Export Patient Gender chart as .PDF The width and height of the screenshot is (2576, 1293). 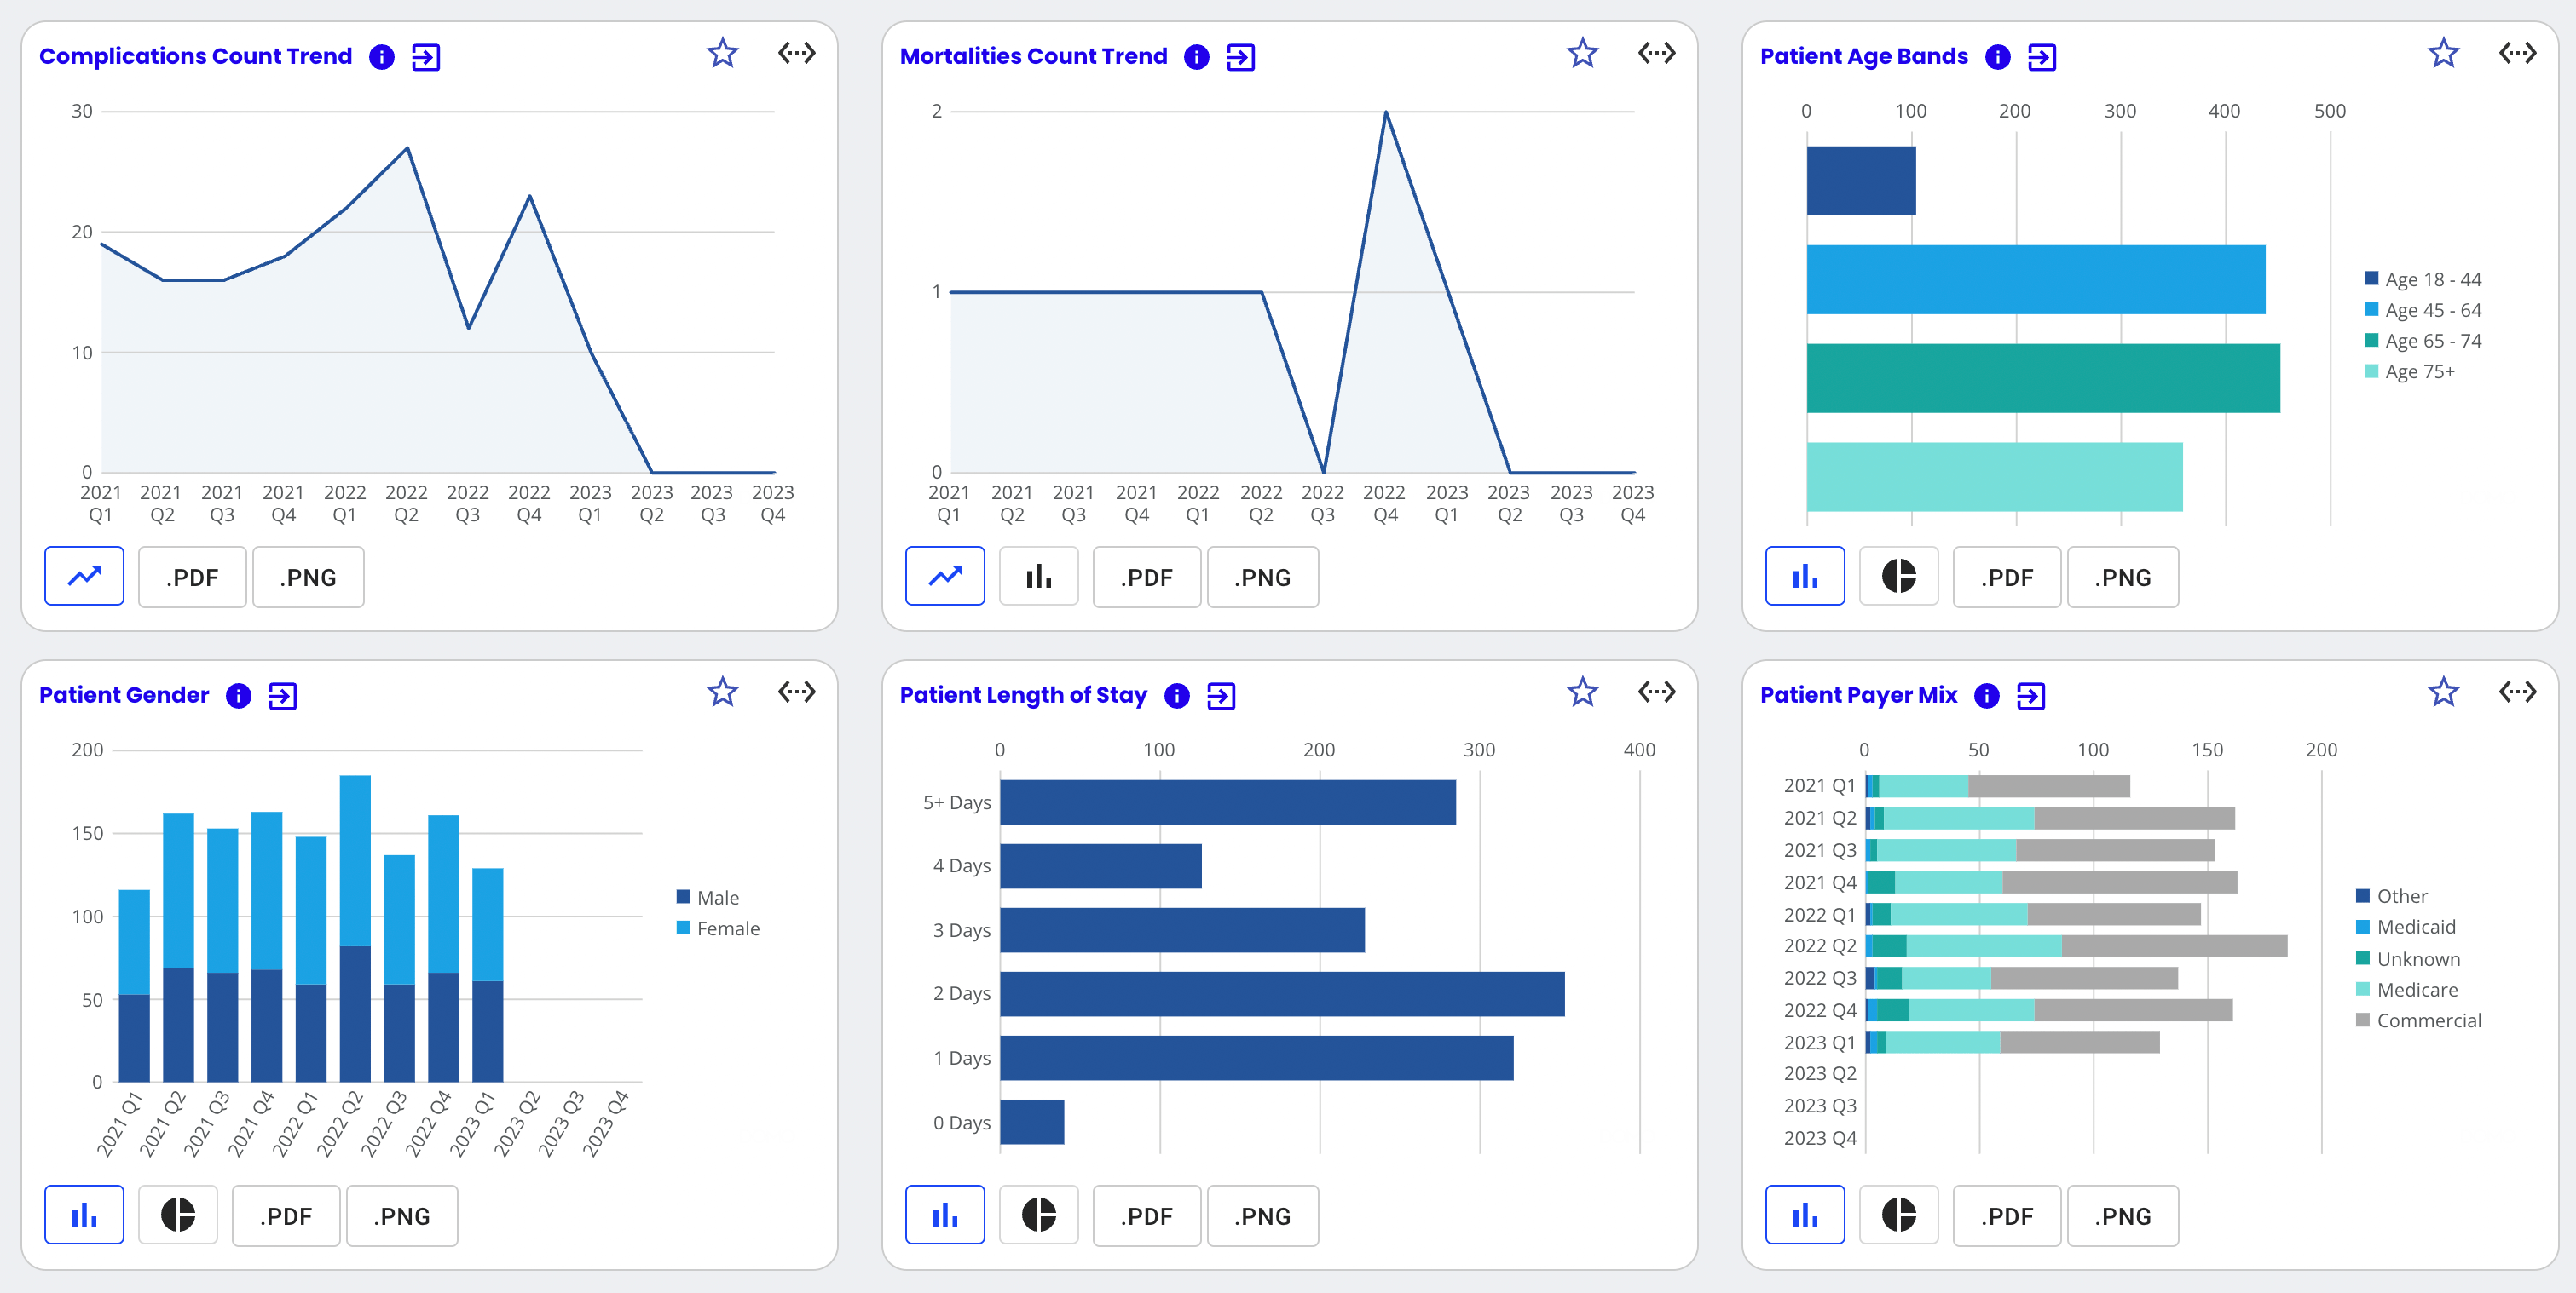(286, 1215)
